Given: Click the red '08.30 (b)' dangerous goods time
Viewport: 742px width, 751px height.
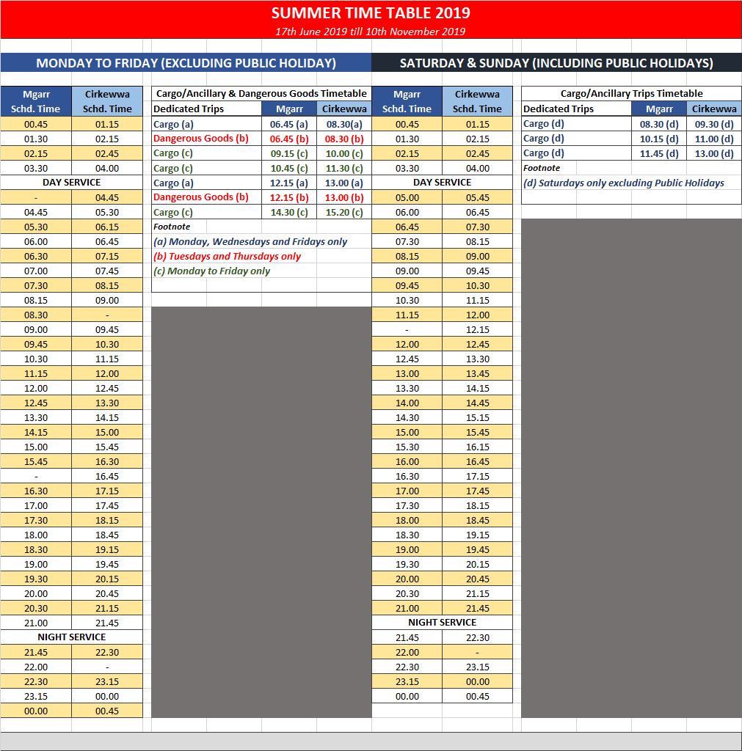Looking at the screenshot, I should coord(344,139).
